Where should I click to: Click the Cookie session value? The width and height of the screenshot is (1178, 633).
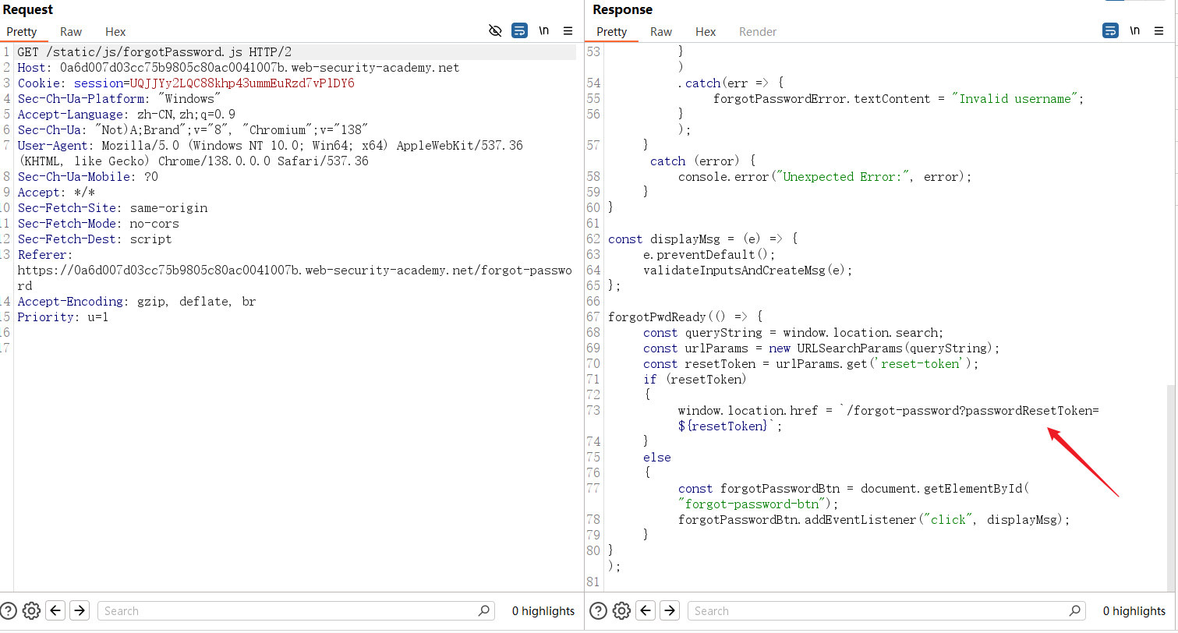(242, 83)
